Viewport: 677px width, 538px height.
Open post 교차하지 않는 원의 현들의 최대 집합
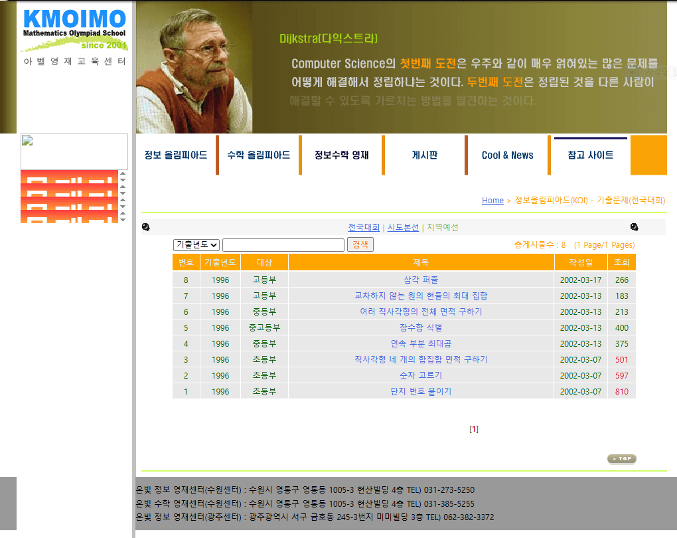[421, 296]
